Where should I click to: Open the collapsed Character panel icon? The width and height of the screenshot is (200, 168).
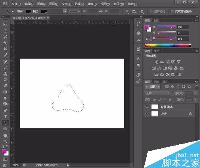tap(138, 59)
